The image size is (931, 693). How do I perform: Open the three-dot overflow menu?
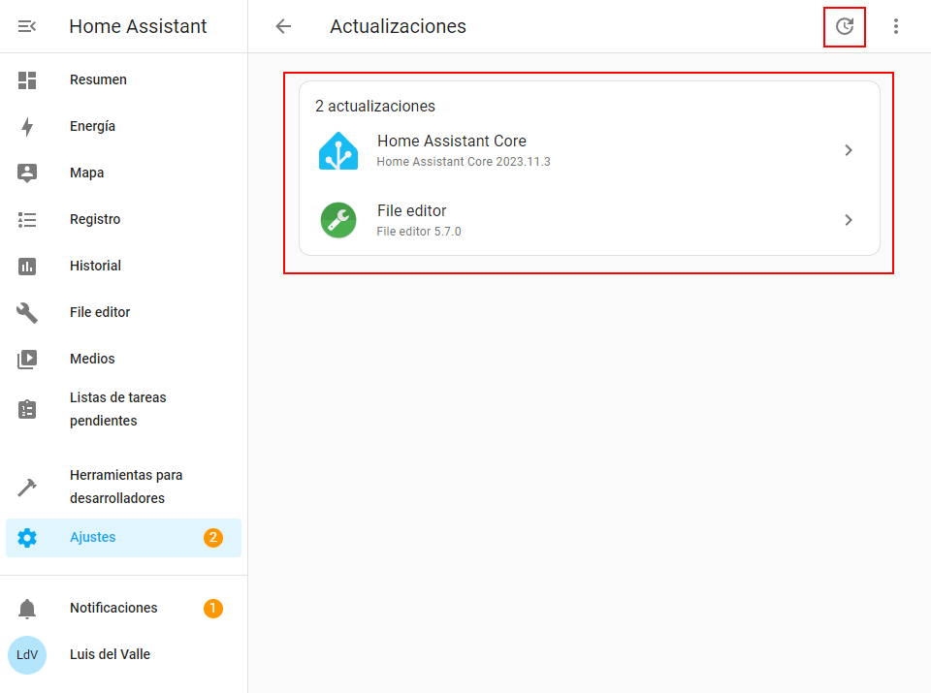click(x=896, y=26)
